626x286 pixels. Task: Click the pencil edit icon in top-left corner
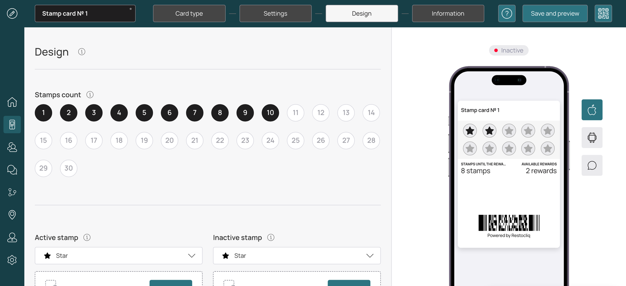(12, 14)
